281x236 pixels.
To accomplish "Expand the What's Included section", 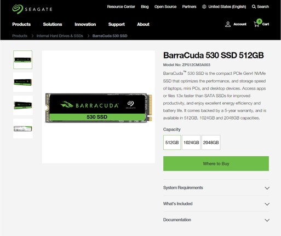I will click(216, 204).
